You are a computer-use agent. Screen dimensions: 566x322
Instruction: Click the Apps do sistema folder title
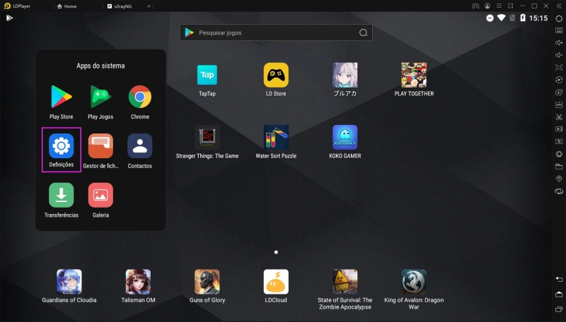coord(100,66)
